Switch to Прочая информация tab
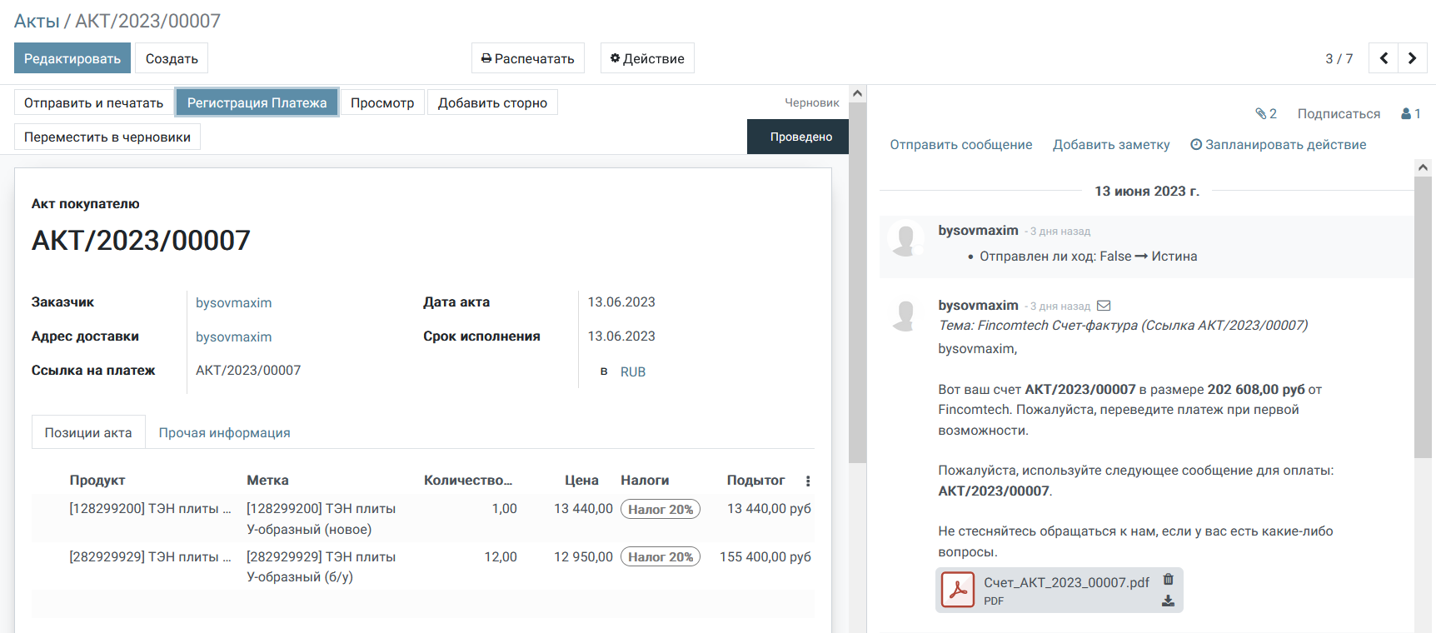Viewport: 1436px width, 633px height. 224,433
